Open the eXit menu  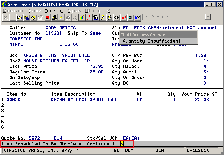tap(109, 11)
